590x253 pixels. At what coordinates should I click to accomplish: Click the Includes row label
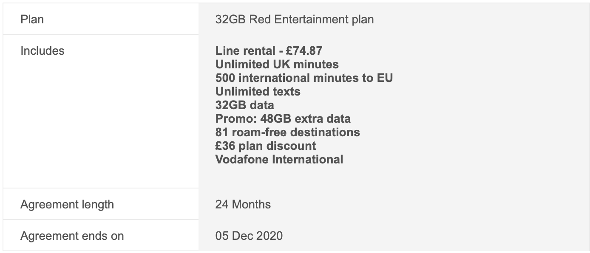(x=43, y=51)
